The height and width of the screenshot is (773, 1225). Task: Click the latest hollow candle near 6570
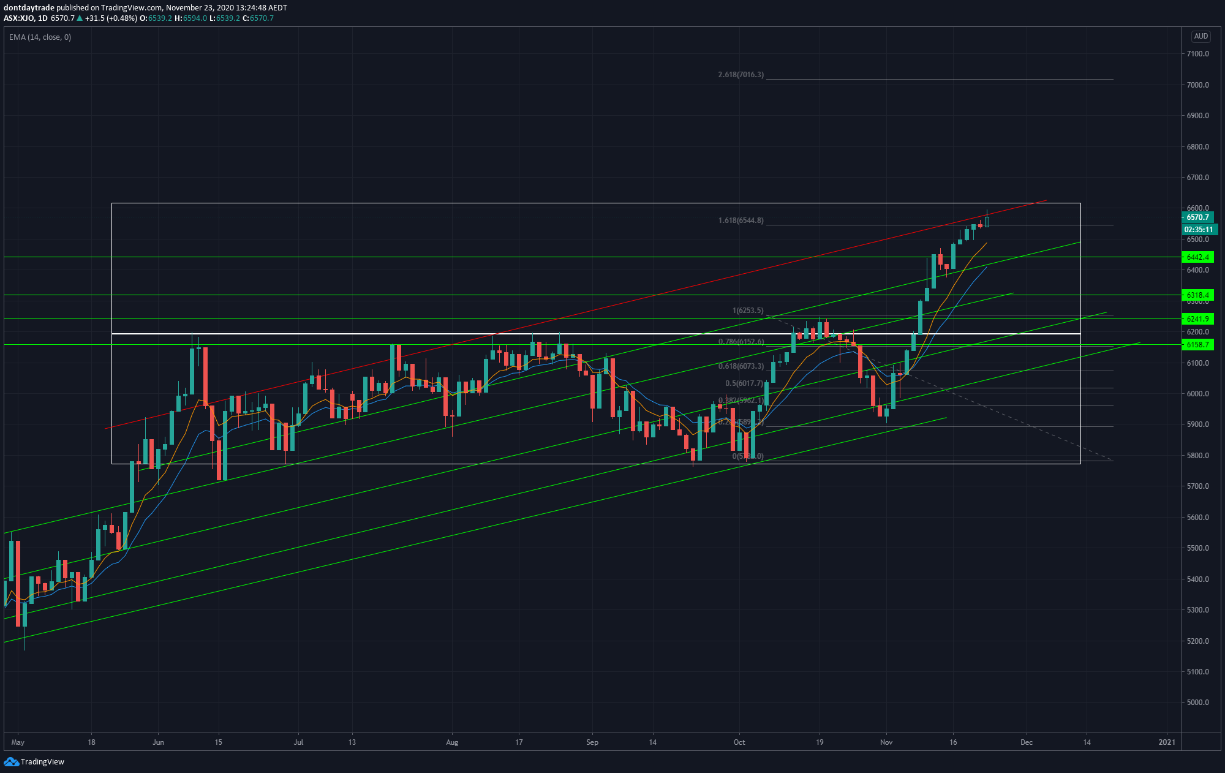[x=987, y=222]
